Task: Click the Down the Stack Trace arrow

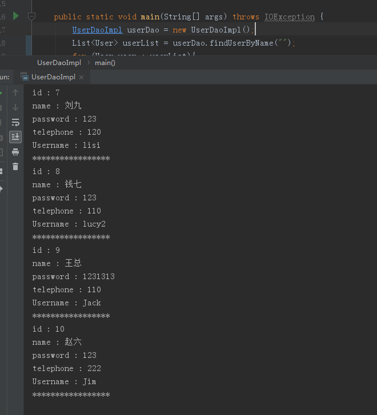Action: click(15, 107)
